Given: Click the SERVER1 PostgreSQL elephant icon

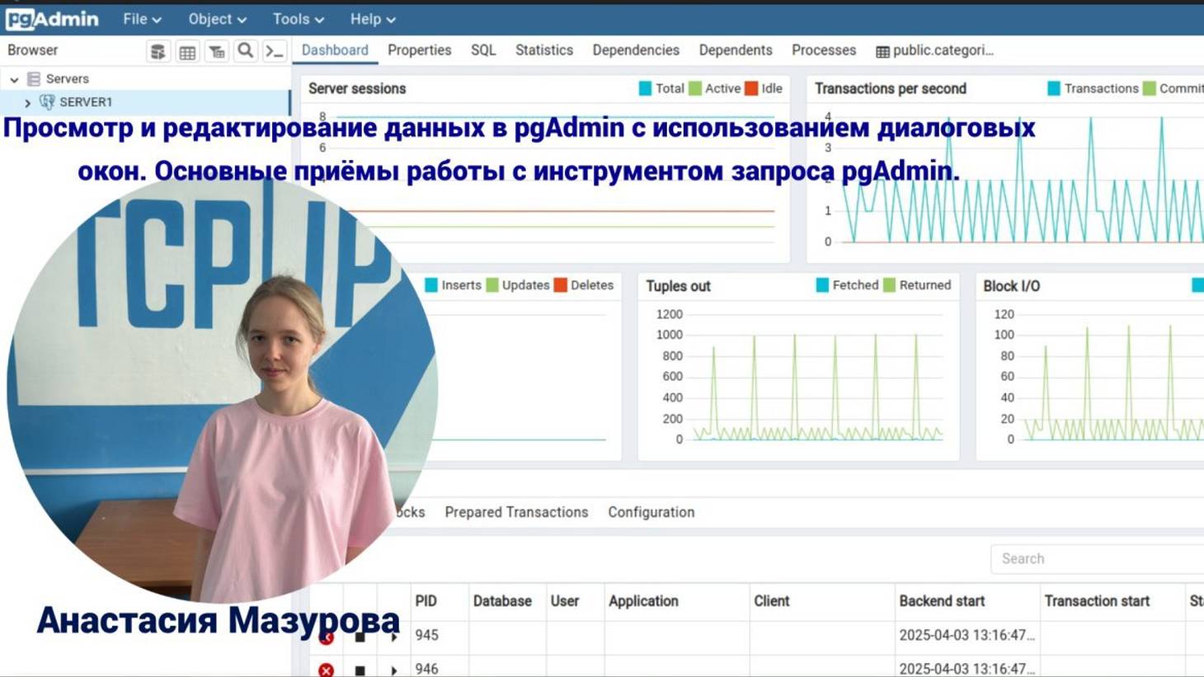Looking at the screenshot, I should [x=47, y=102].
